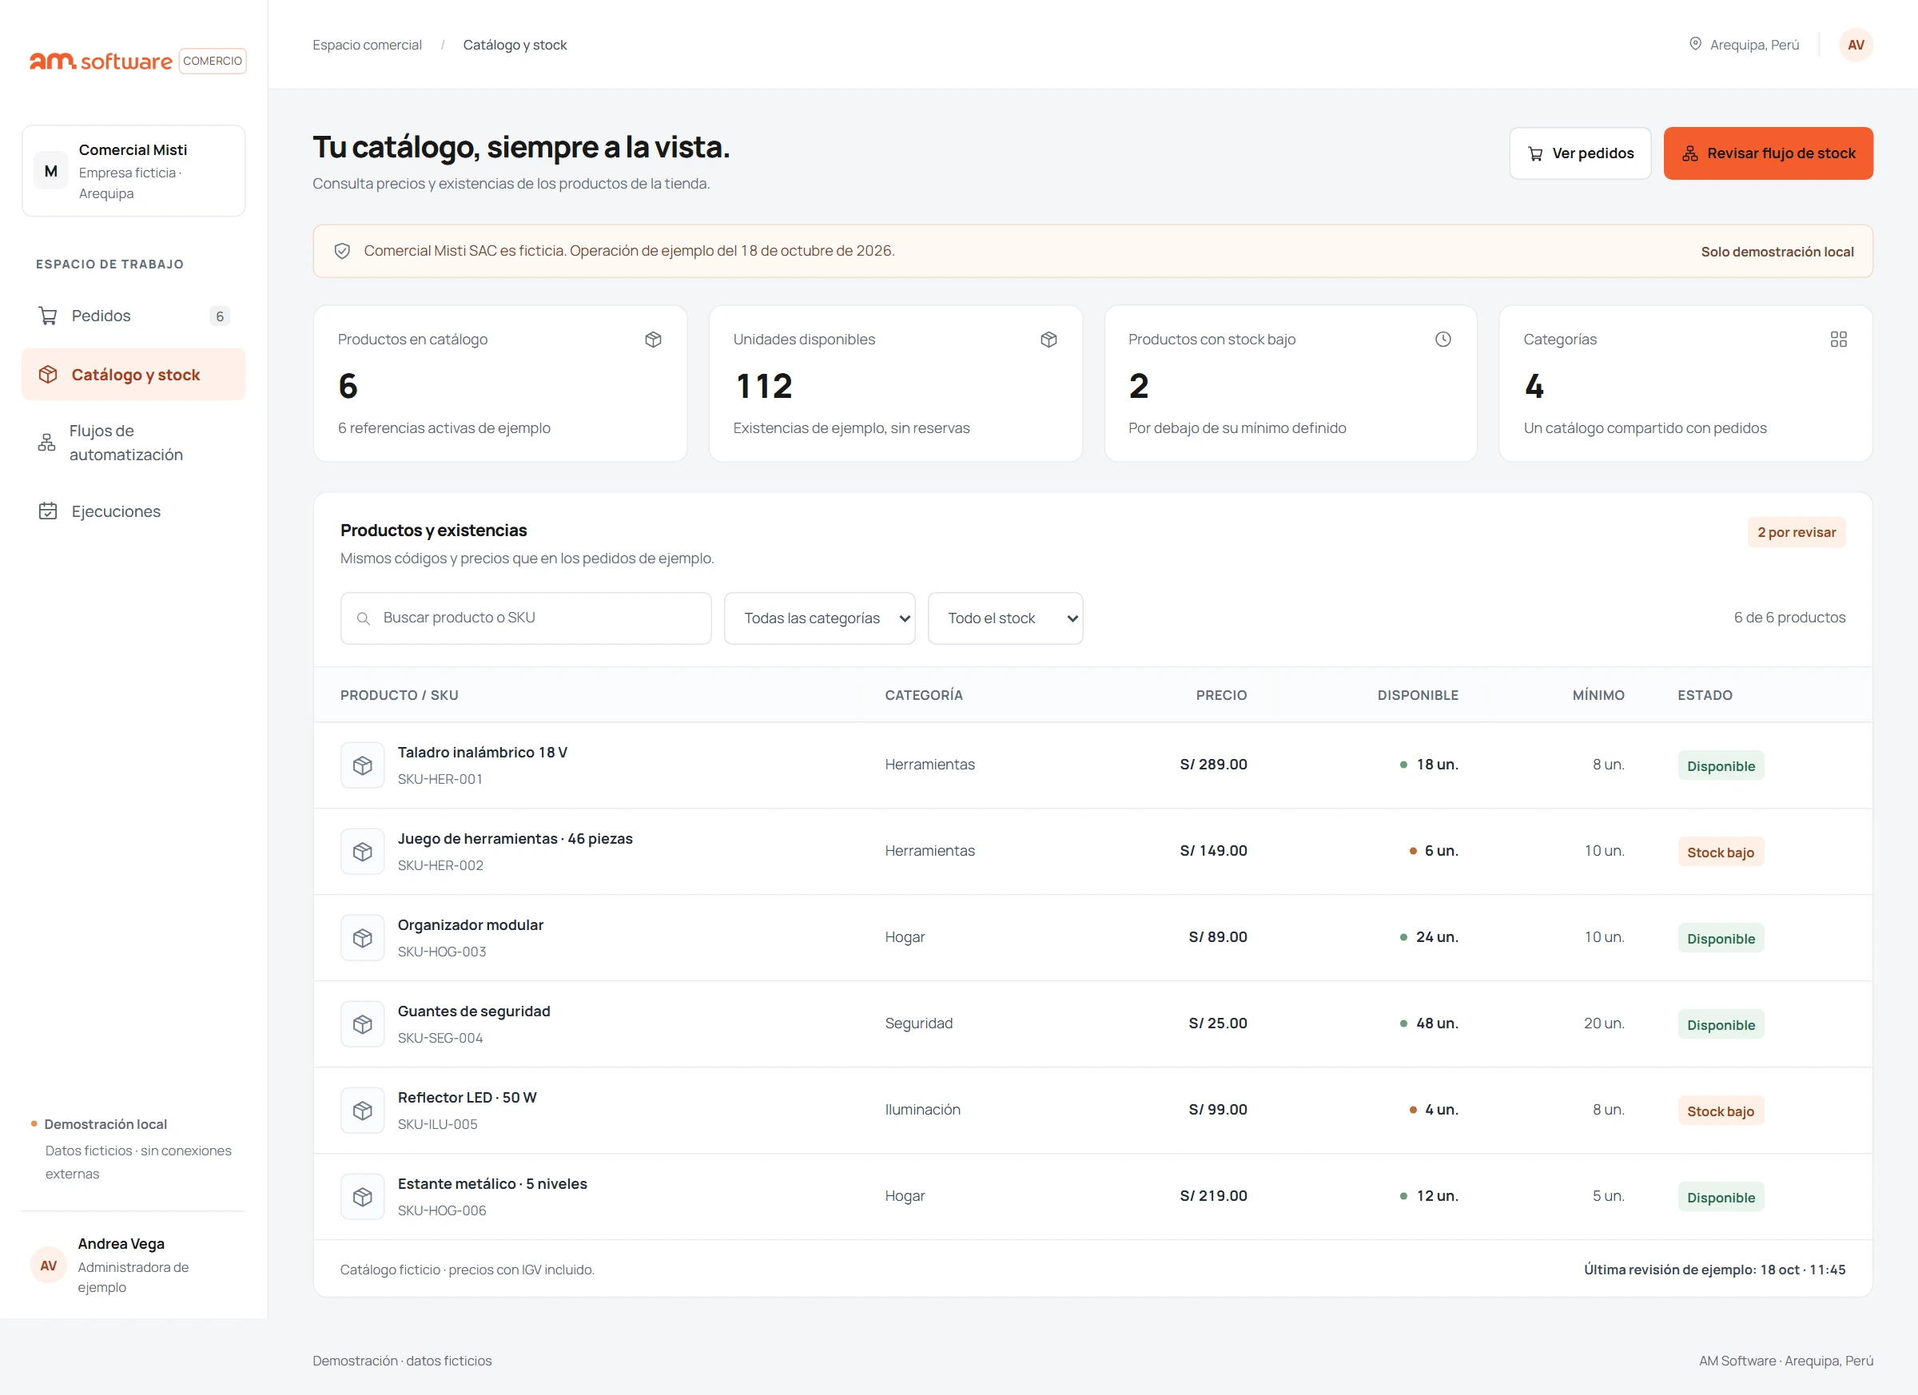This screenshot has width=1918, height=1395.
Task: Click the clock icon on stock bajo card
Action: [x=1442, y=339]
